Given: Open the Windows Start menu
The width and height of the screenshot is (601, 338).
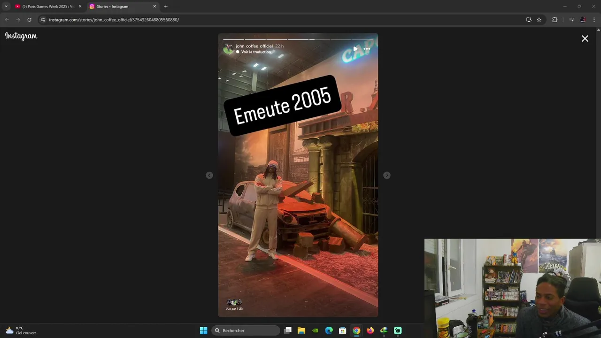Looking at the screenshot, I should (203, 330).
